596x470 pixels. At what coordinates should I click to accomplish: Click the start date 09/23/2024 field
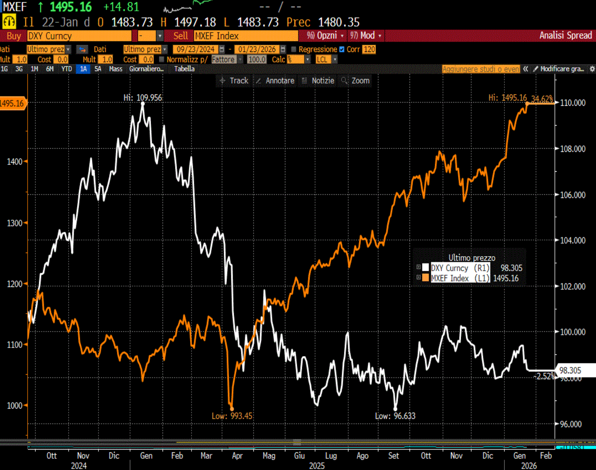tap(196, 49)
